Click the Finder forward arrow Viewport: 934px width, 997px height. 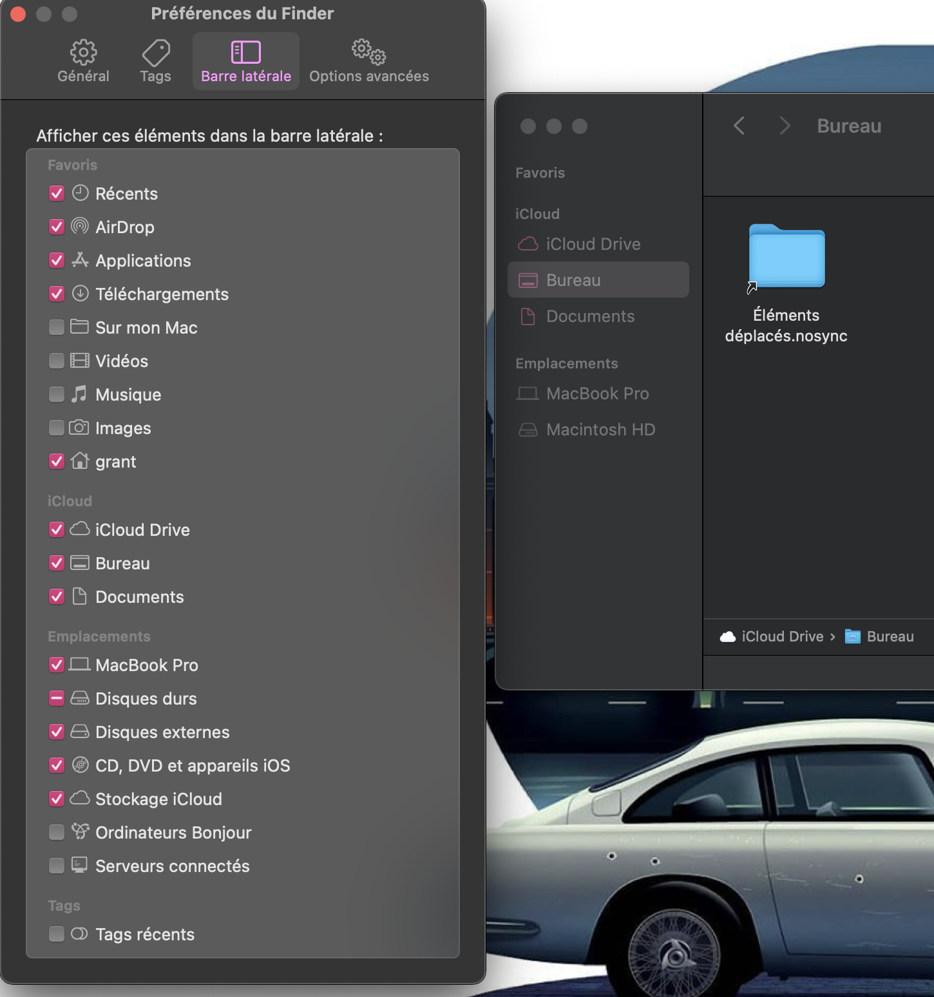click(x=784, y=126)
